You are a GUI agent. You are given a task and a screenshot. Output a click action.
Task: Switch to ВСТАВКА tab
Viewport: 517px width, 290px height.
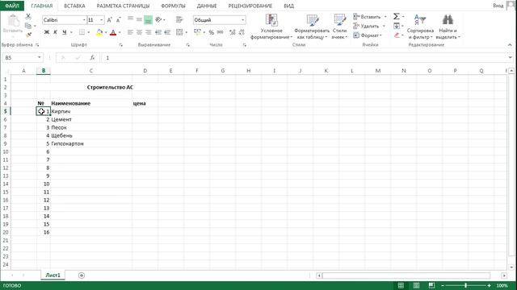click(74, 6)
